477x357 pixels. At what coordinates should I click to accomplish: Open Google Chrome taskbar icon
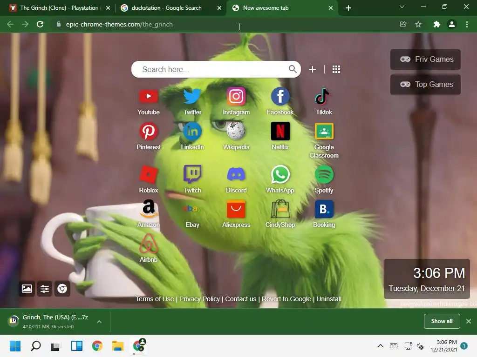click(97, 346)
